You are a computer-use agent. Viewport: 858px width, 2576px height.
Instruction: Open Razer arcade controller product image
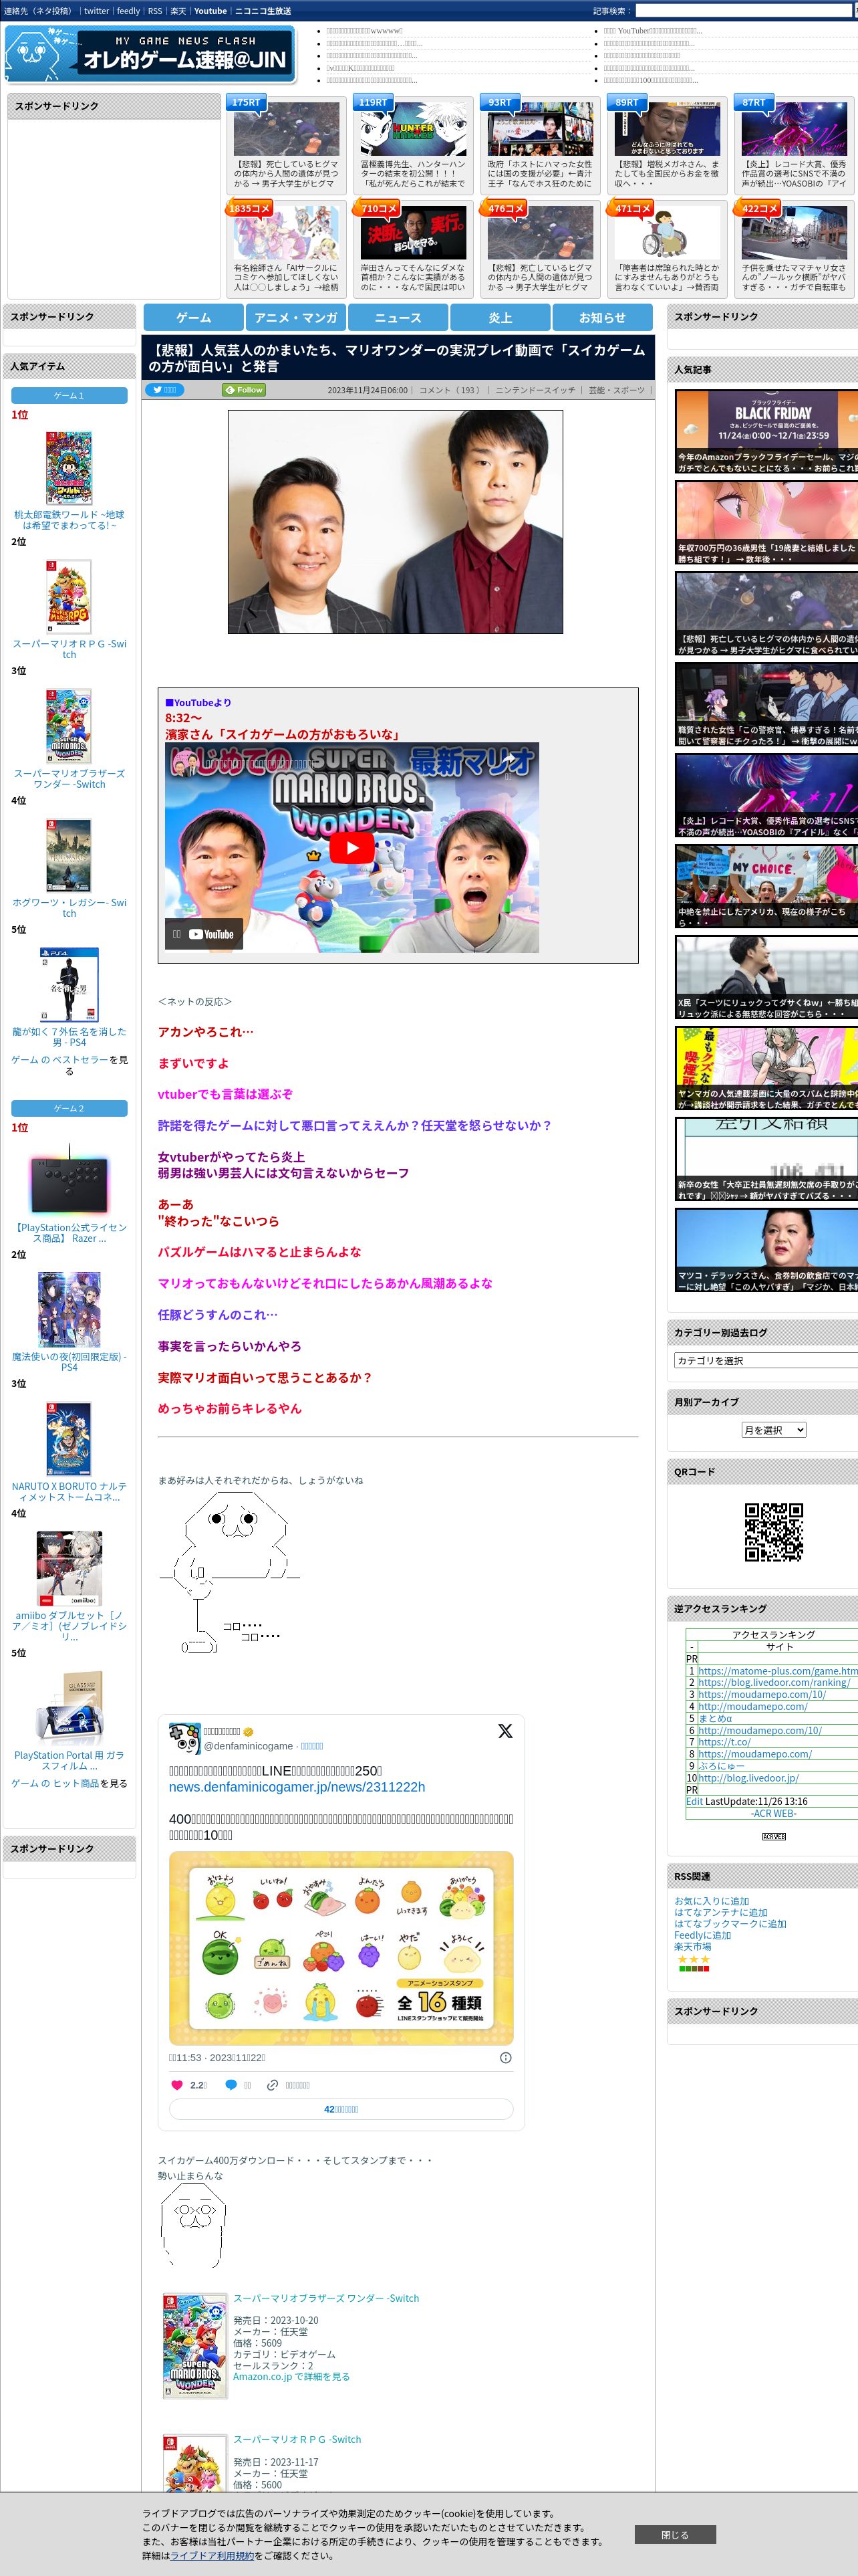tap(69, 1180)
